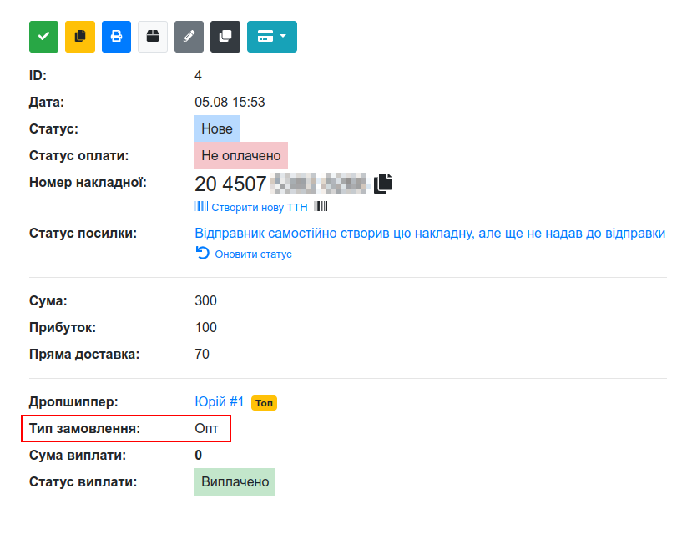Copy the invoice number with clipboard icon
Screen dimensions: 682x534
coord(383,183)
